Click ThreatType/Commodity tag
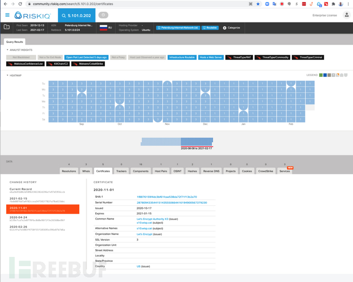Image resolution: width=353 pixels, height=282 pixels. coord(272,57)
